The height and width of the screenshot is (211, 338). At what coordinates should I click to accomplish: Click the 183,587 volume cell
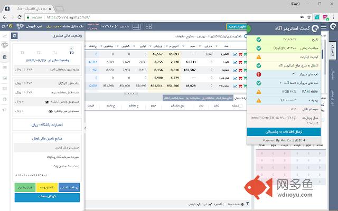[190, 70]
